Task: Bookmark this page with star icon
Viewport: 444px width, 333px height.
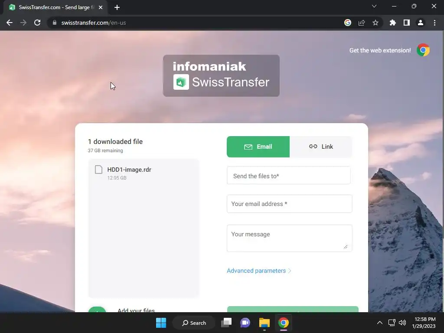Action: coord(375,23)
